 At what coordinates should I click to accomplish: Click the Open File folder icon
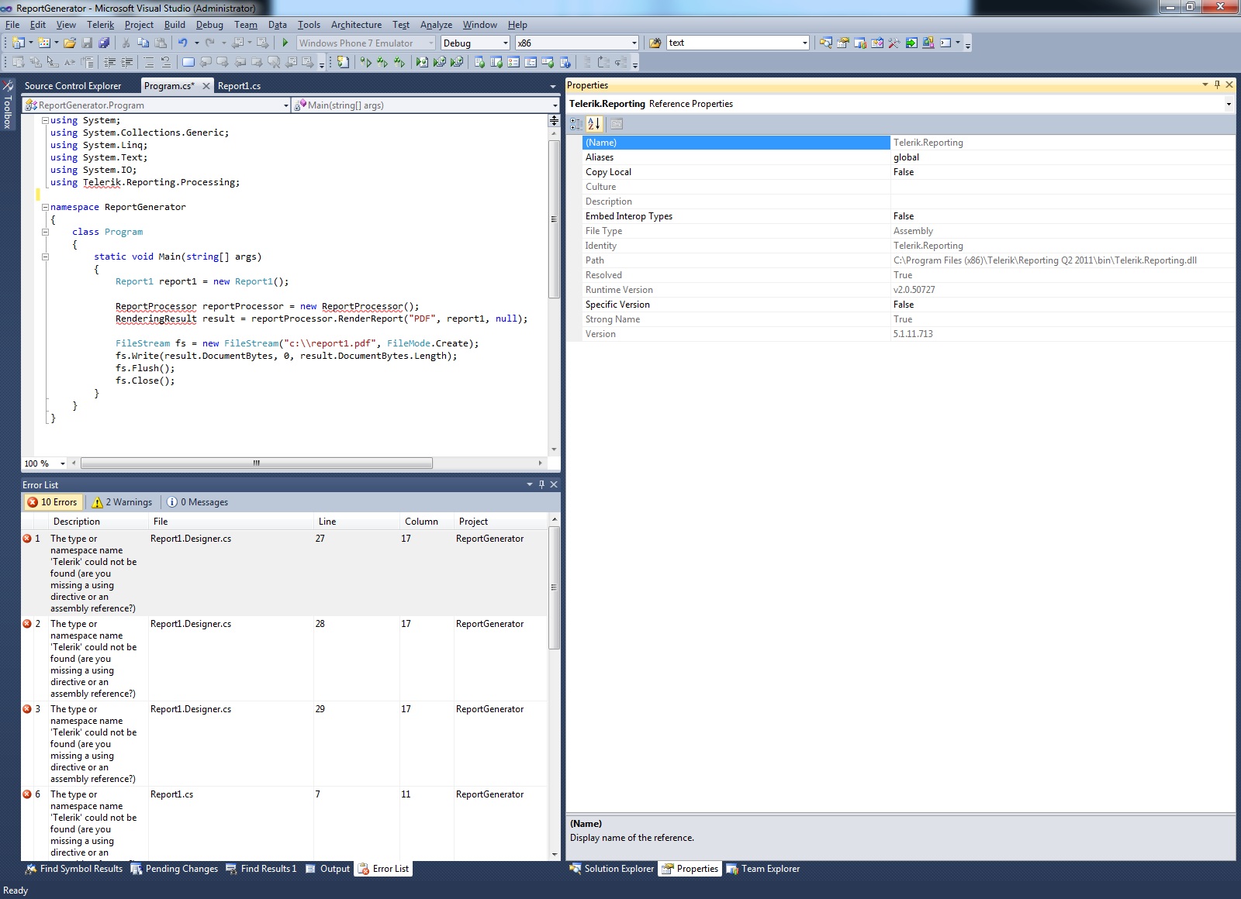tap(70, 43)
